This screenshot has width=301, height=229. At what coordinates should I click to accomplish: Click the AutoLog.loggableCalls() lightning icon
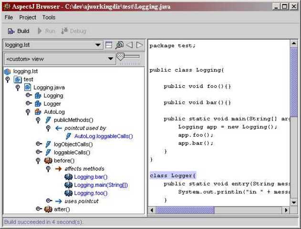(68, 136)
